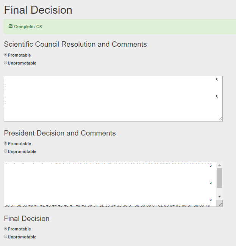The width and height of the screenshot is (236, 246).
Task: Click the Scientific Council Resolution and Comments heading
Action: click(75, 44)
